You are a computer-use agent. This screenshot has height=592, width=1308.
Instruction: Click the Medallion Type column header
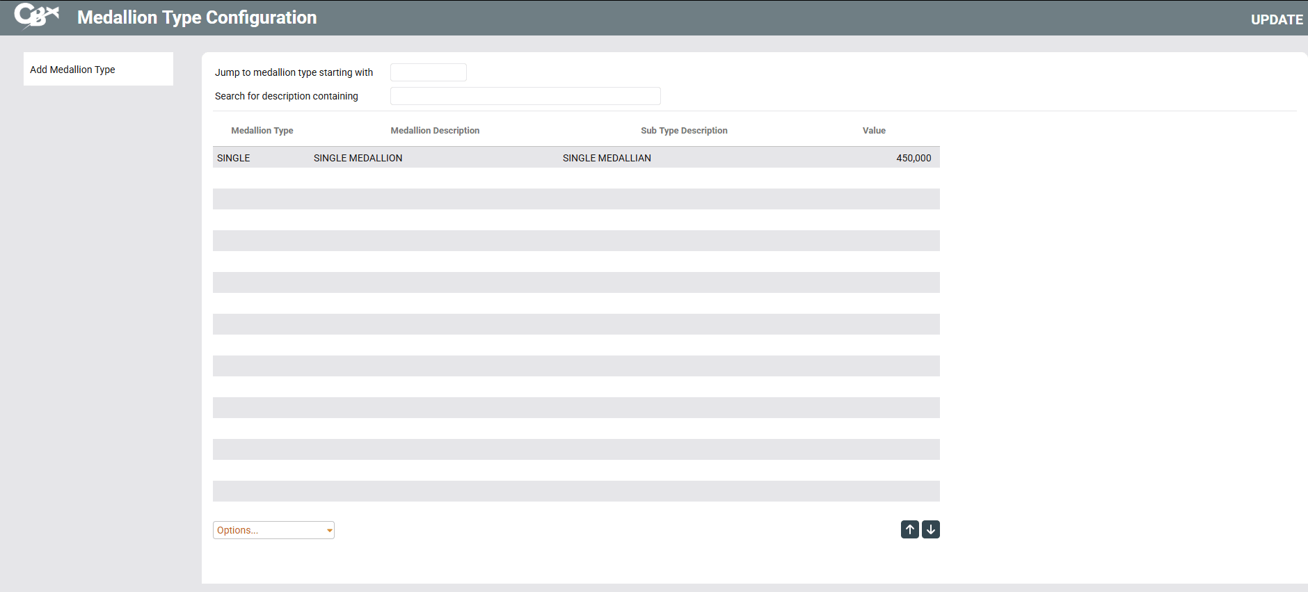(x=262, y=131)
